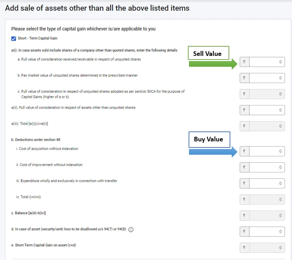This screenshot has width=292, height=260.
Task: Click loss disallowed u/s 94(7) input field
Action: pos(267,232)
